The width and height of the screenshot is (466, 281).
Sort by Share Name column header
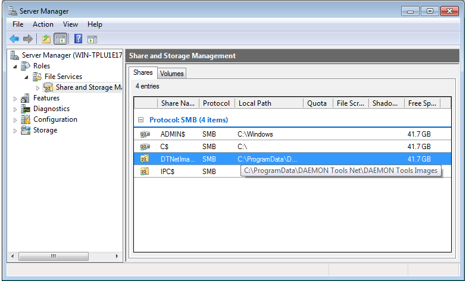178,103
